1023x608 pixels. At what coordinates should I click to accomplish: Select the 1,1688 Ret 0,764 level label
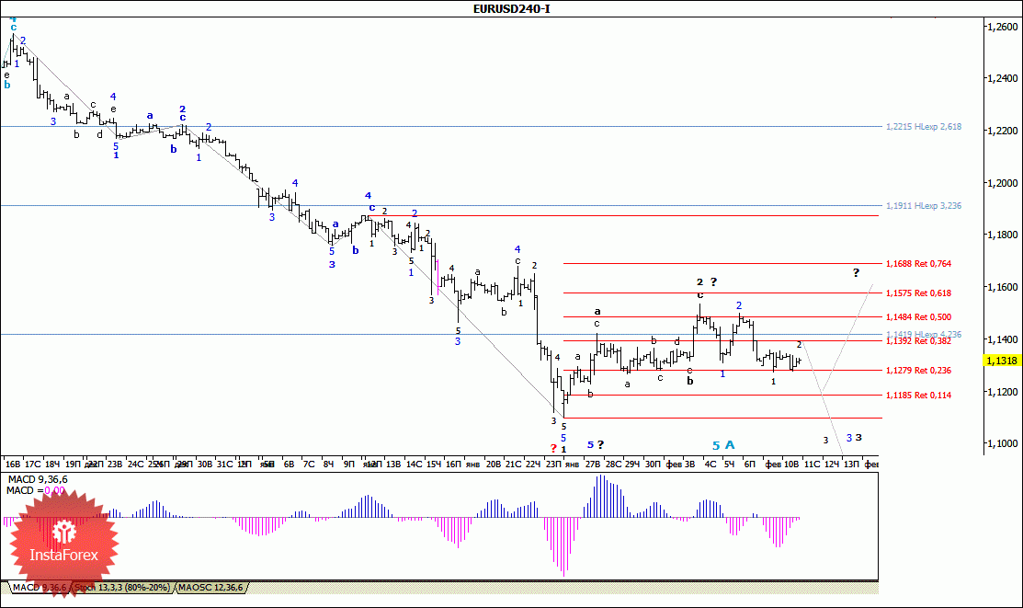[918, 264]
